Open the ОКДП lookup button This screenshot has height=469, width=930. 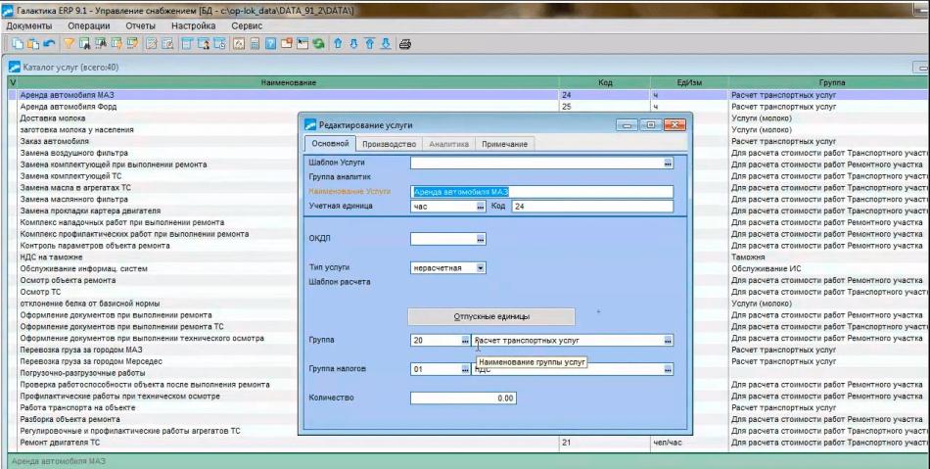coord(480,239)
